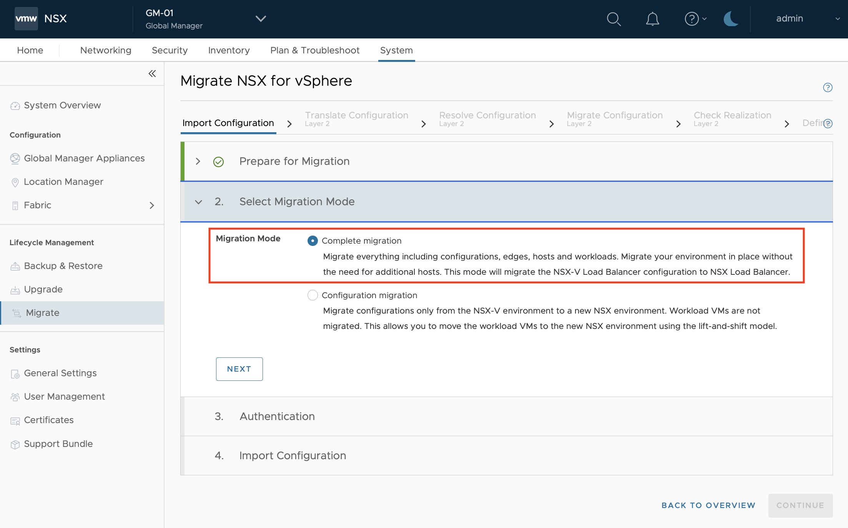
Task: Collapse the left sidebar with double chevron
Action: pyautogui.click(x=152, y=73)
